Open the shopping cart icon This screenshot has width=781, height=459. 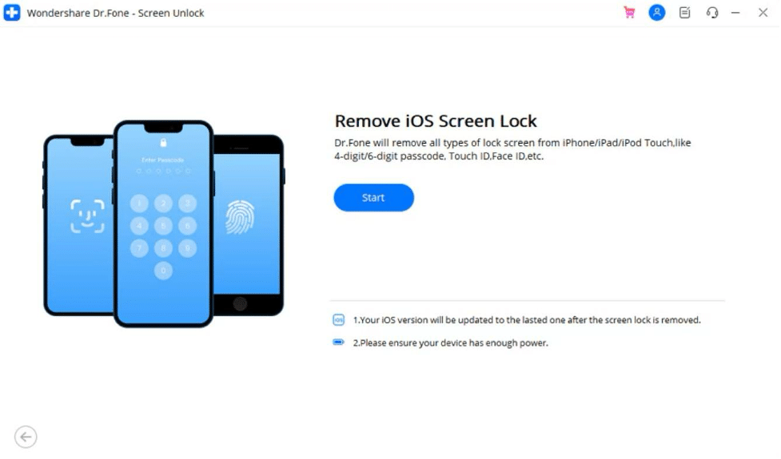point(630,13)
